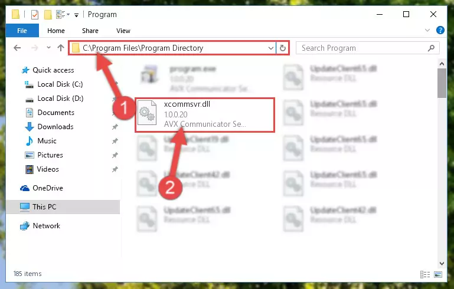Viewport: 454px width, 289px height.
Task: Open Quick access in navigation pane
Action: (x=53, y=70)
